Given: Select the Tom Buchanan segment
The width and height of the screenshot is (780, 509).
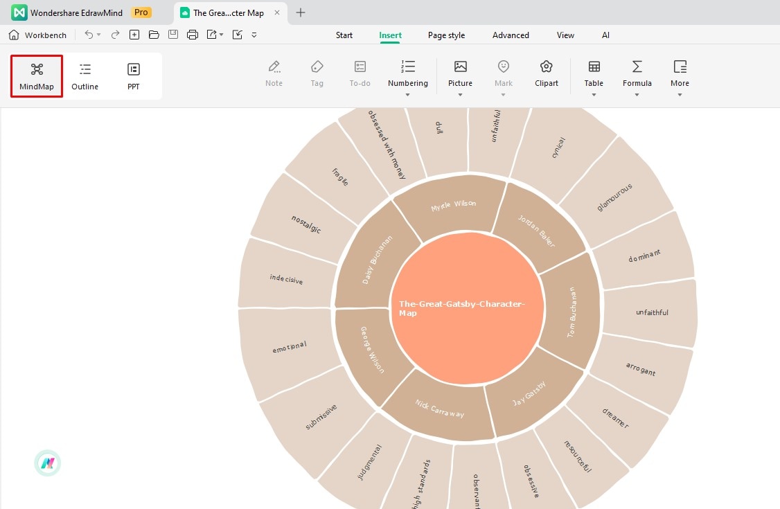Looking at the screenshot, I should 572,312.
